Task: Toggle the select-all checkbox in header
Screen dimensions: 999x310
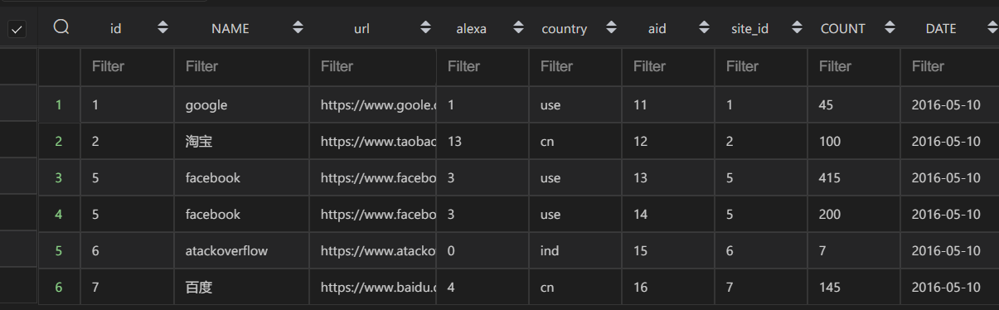Action: [x=17, y=29]
